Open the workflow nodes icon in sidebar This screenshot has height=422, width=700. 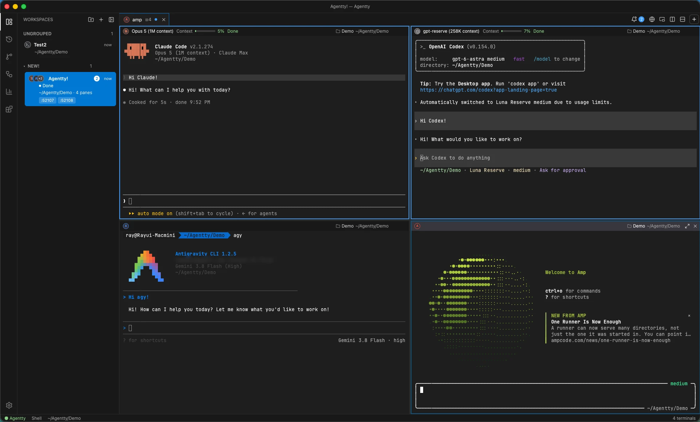coord(9,74)
